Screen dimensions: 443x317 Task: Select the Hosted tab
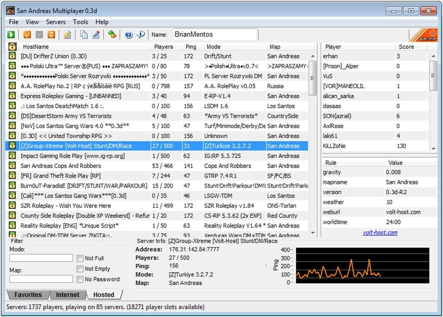pos(104,294)
